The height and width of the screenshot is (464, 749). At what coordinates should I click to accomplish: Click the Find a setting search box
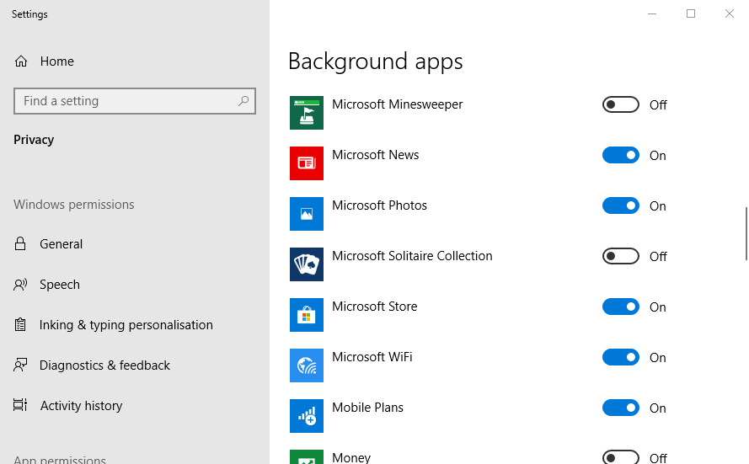click(x=126, y=101)
